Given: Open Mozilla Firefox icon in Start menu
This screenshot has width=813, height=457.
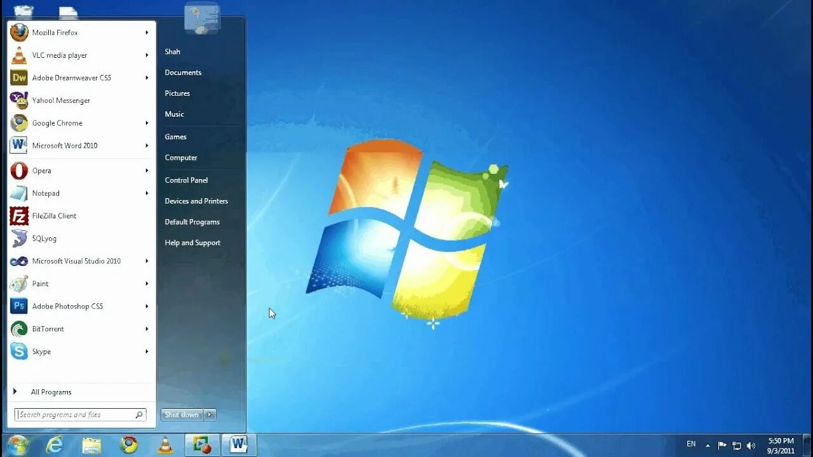Looking at the screenshot, I should pyautogui.click(x=19, y=32).
